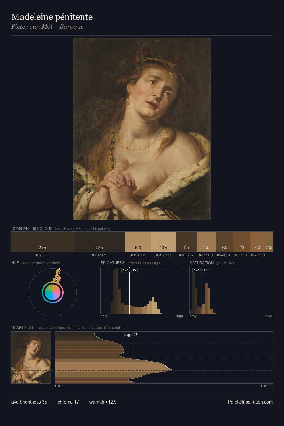Select the 6% swatch #89613B
This screenshot has width=284, height=426.
pos(258,242)
